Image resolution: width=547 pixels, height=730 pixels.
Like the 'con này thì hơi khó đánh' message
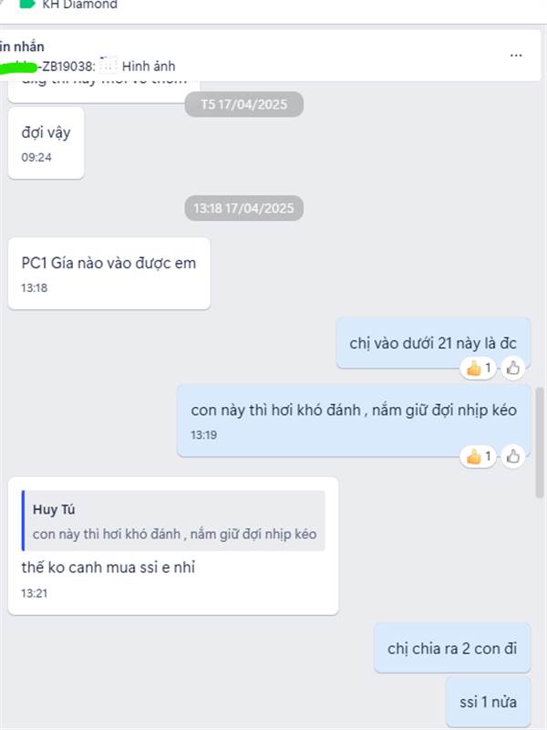tap(513, 456)
